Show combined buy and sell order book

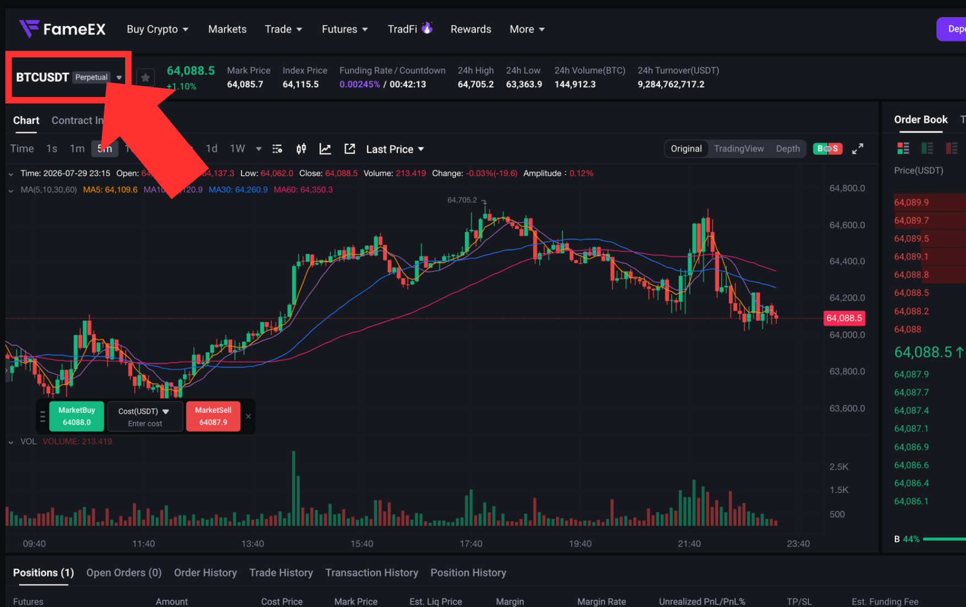pos(903,148)
